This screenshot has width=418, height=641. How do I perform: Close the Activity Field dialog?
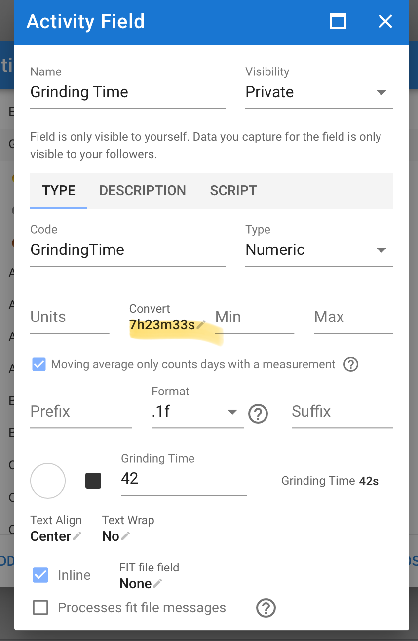tap(385, 21)
